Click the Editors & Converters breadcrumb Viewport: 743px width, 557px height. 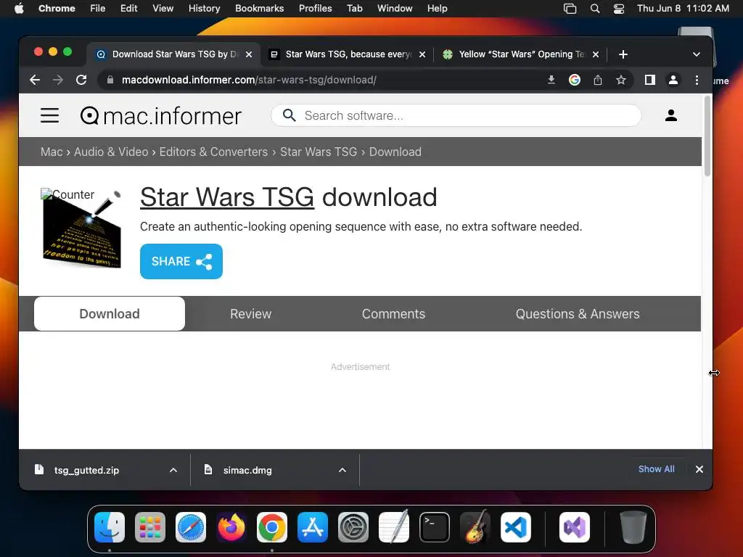(x=213, y=152)
